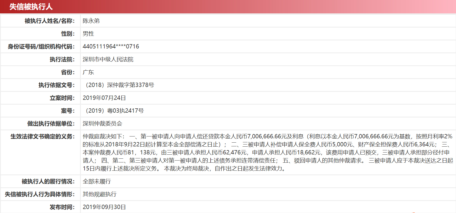Image resolution: width=456 pixels, height=213 pixels.
Task: Click the ID number 4405111964****0716
Action: point(111,47)
